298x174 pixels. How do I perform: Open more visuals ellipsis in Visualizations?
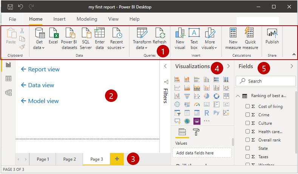(x=207, y=121)
